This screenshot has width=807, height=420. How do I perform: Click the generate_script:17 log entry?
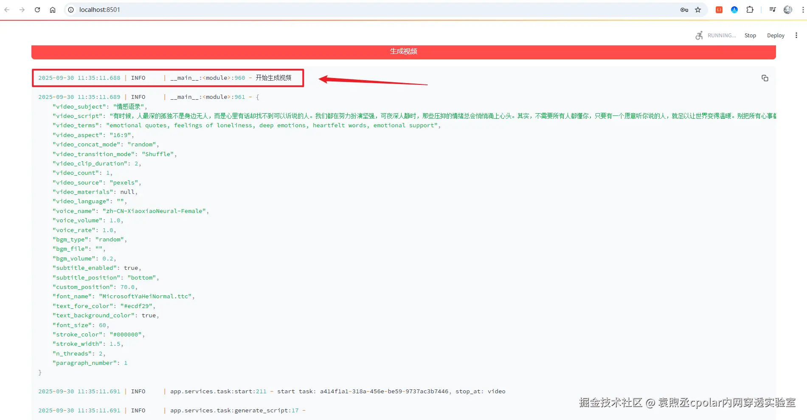172,410
